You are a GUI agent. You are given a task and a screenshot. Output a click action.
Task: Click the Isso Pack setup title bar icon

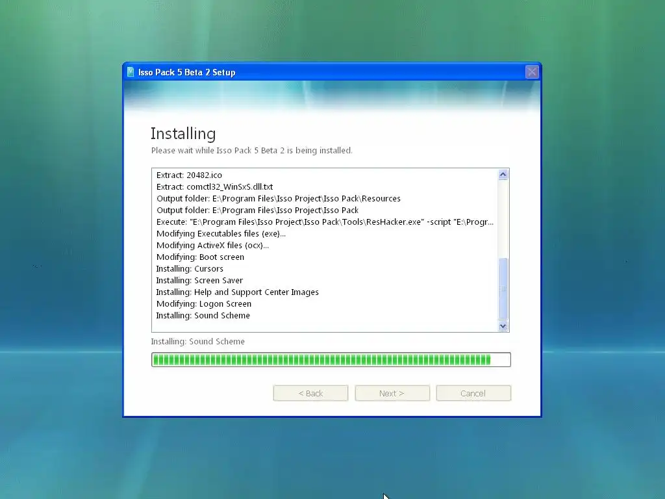click(x=131, y=72)
